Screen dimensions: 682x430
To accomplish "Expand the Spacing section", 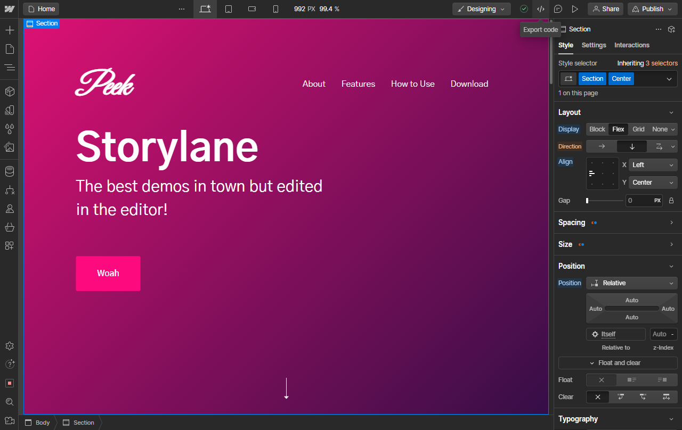I will [x=618, y=222].
